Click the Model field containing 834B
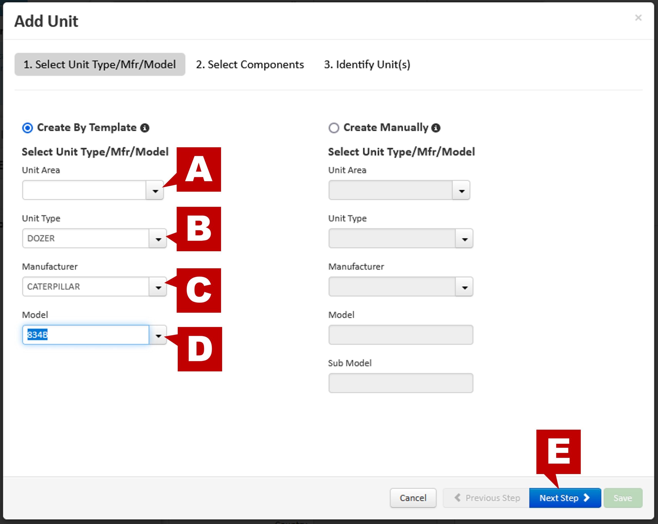The width and height of the screenshot is (658, 524). [x=85, y=335]
